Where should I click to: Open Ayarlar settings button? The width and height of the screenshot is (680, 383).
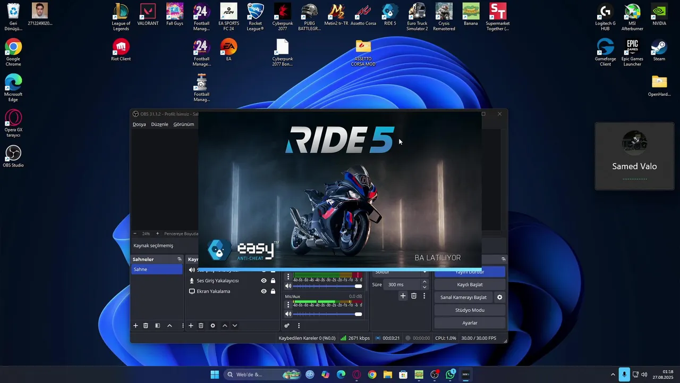[470, 323]
